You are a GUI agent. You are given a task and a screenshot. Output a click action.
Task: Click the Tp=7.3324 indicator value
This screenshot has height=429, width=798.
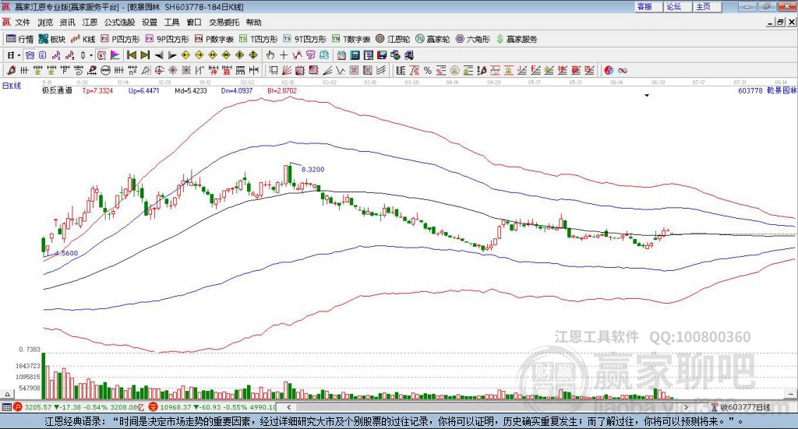click(x=97, y=90)
